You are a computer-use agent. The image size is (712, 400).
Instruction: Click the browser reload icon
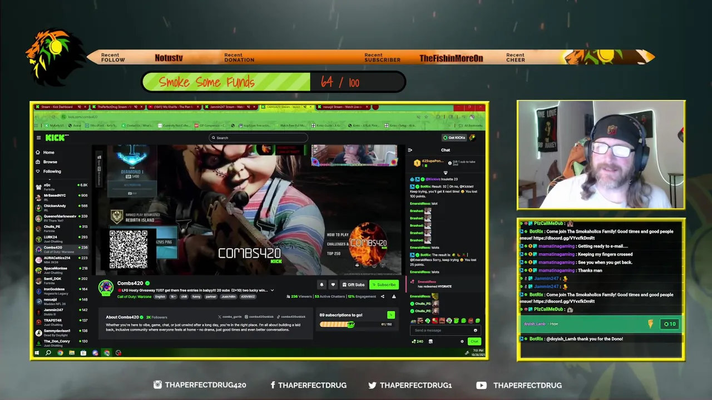pyautogui.click(x=55, y=117)
